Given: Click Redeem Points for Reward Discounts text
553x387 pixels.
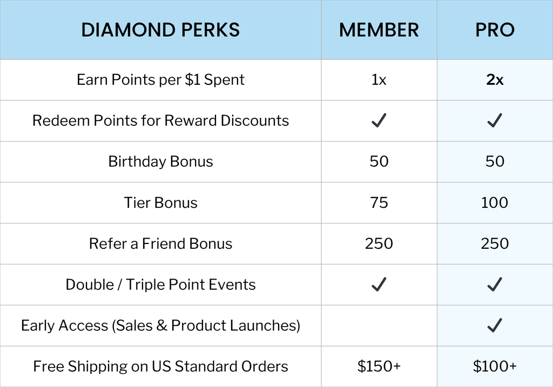Looking at the screenshot, I should pyautogui.click(x=160, y=120).
